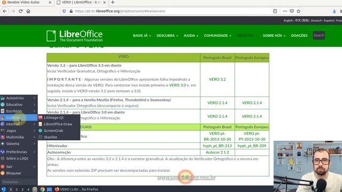Click the tracking protection shield icon
342x192 pixels.
tap(64, 11)
